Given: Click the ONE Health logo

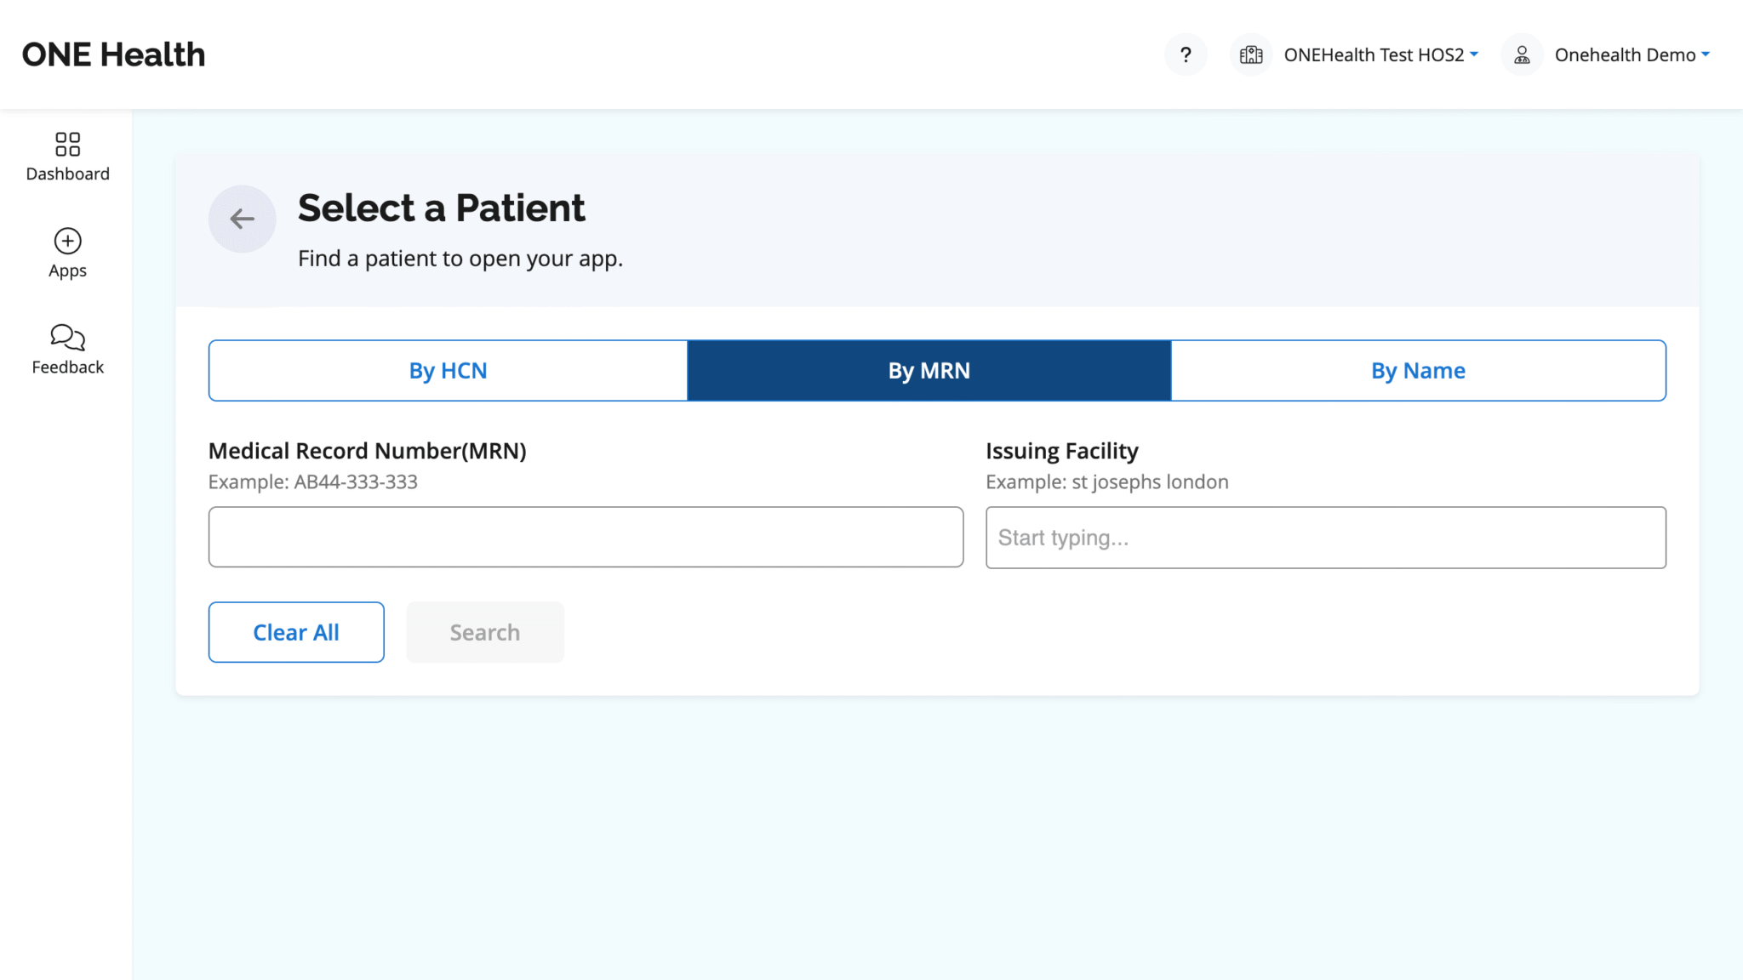Looking at the screenshot, I should tap(114, 54).
